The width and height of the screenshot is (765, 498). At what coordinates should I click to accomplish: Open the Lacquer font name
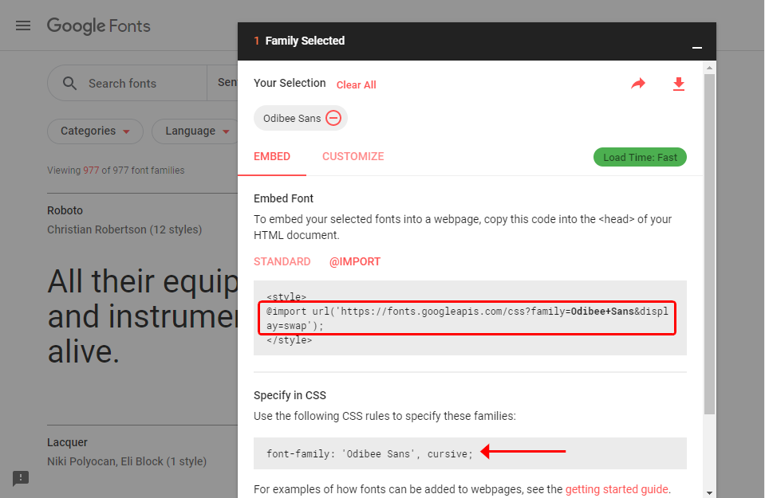pyautogui.click(x=67, y=442)
